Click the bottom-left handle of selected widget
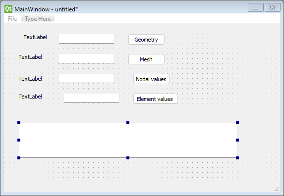The height and width of the screenshot is (196, 284). click(19, 158)
